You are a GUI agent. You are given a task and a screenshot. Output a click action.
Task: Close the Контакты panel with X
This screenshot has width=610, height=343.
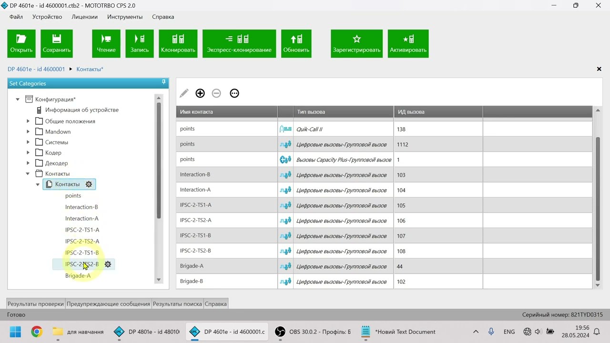point(599,69)
